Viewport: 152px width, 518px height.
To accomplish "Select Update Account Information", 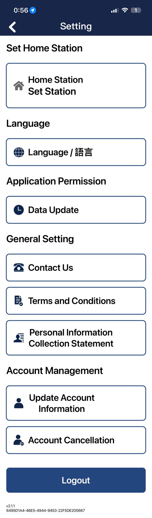I will [x=76, y=403].
